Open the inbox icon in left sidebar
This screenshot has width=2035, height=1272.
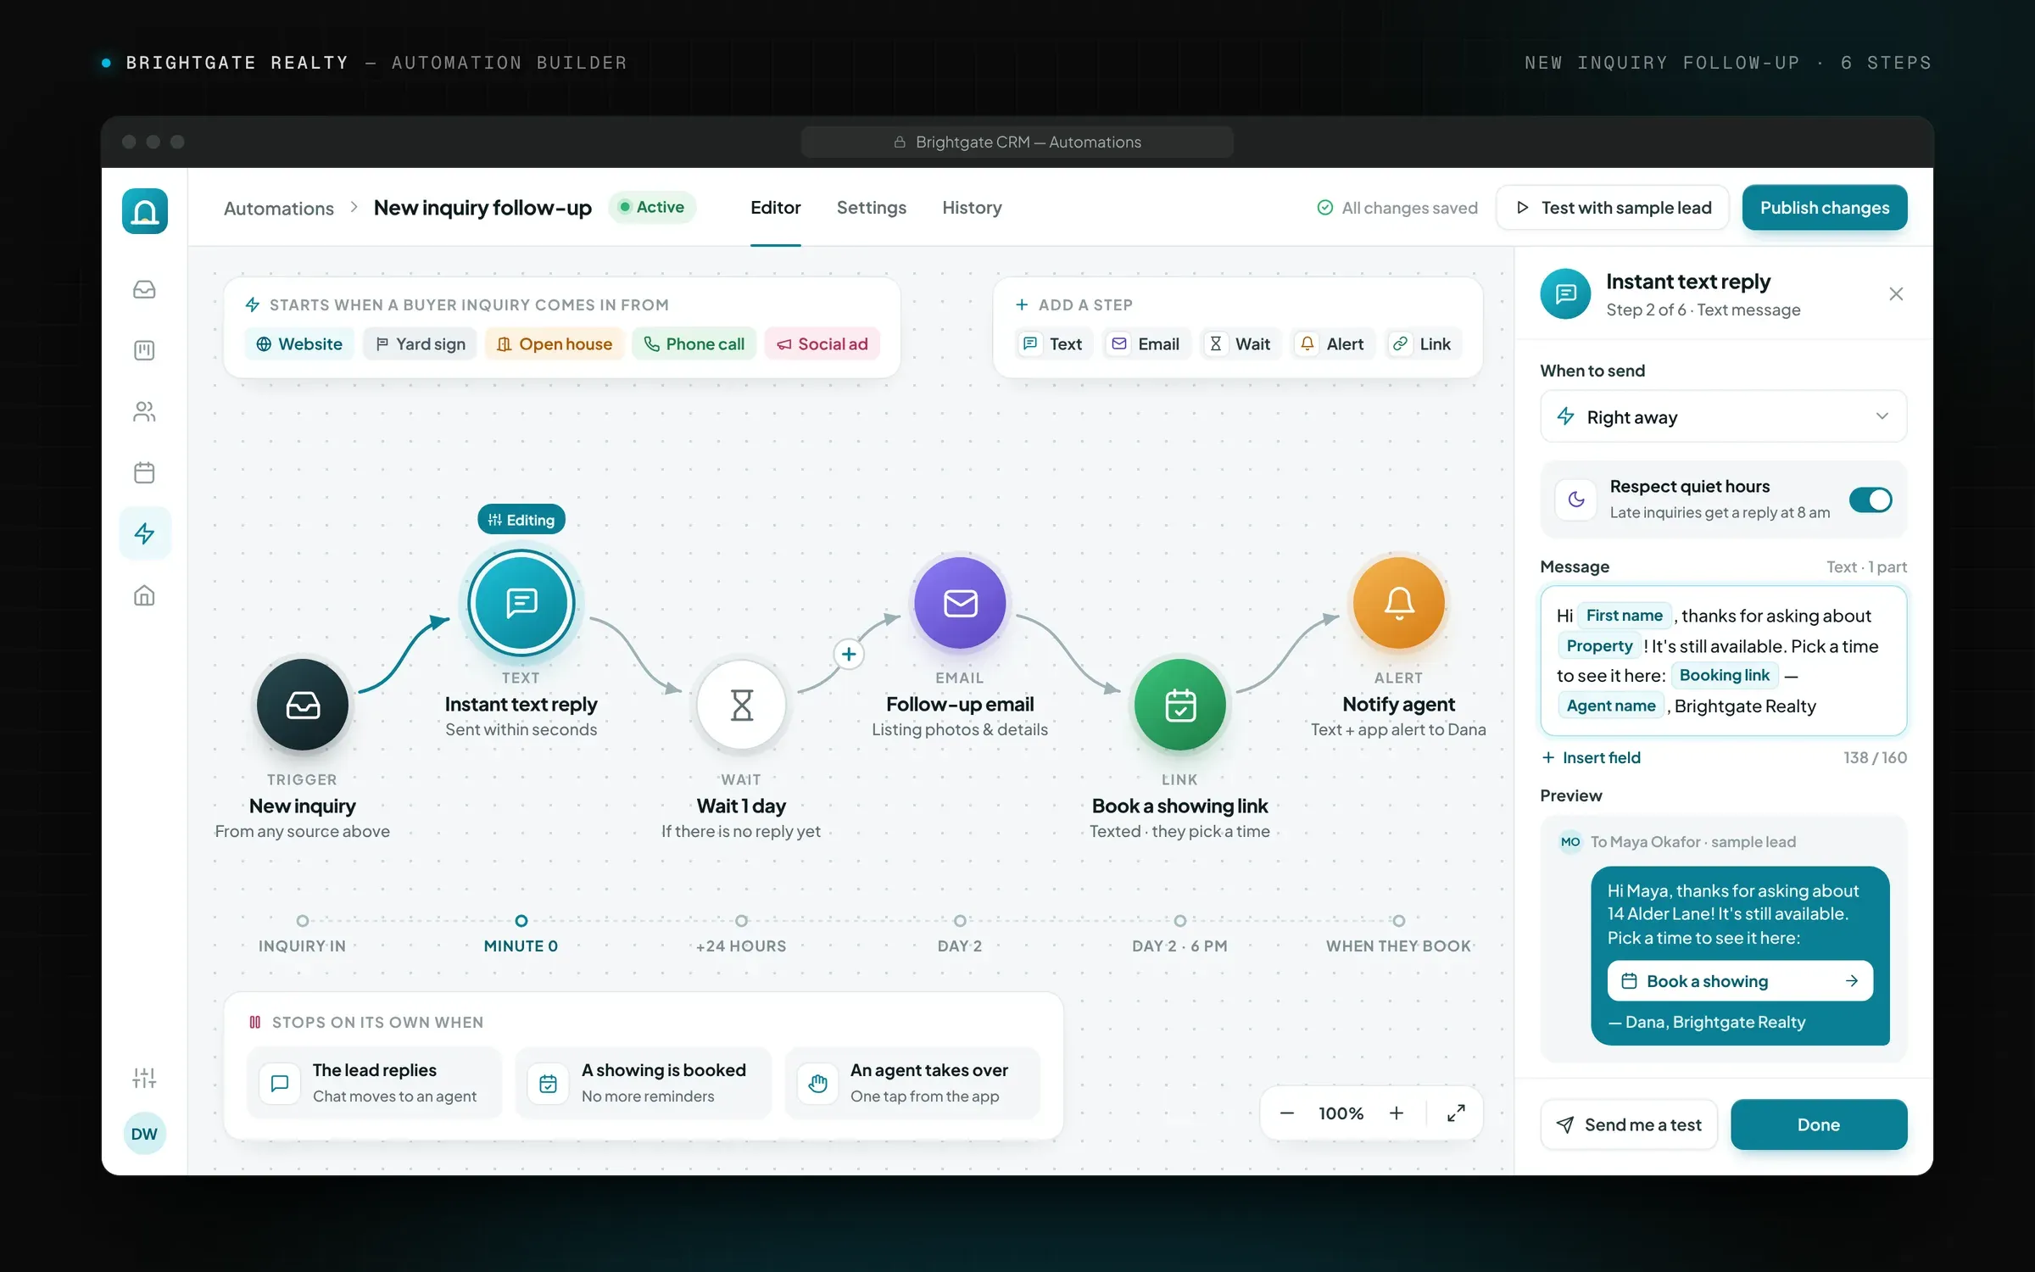click(144, 289)
